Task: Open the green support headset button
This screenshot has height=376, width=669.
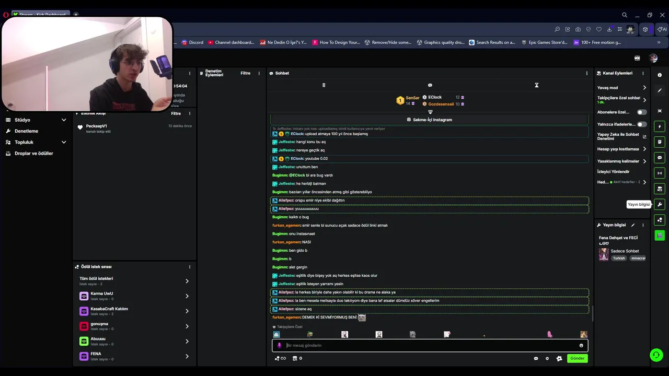Action: click(656, 355)
